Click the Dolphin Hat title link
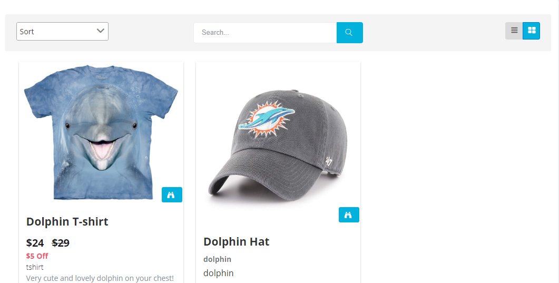This screenshot has width=559, height=283. point(236,242)
